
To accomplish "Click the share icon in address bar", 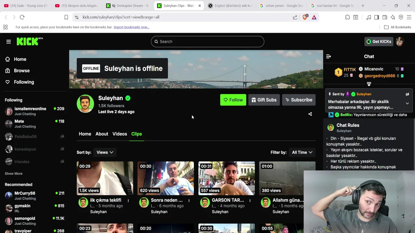I will click(295, 17).
